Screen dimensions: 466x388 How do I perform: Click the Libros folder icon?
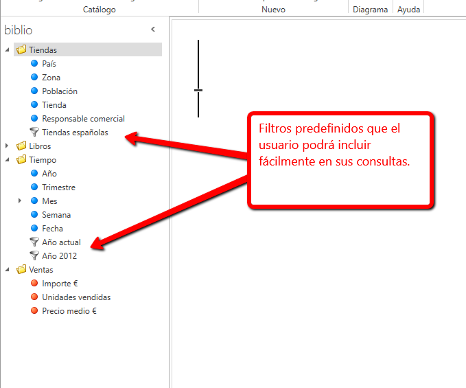21,146
